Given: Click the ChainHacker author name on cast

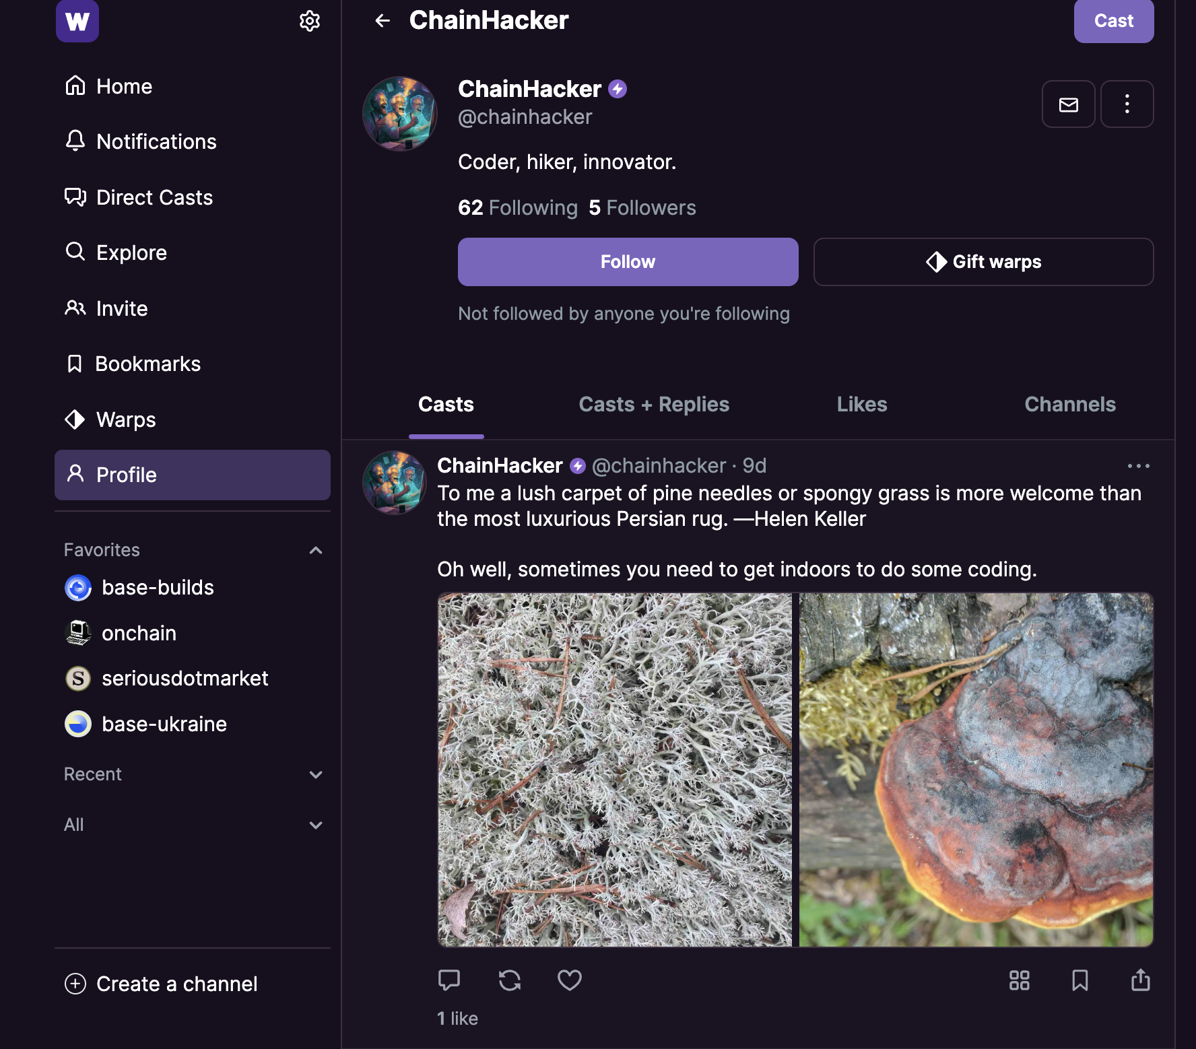Looking at the screenshot, I should [x=500, y=465].
